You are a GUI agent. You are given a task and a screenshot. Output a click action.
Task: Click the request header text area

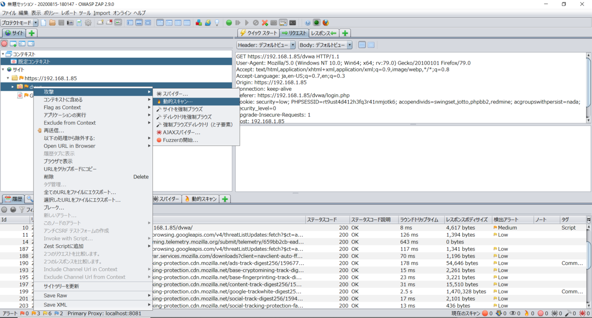[x=410, y=88]
